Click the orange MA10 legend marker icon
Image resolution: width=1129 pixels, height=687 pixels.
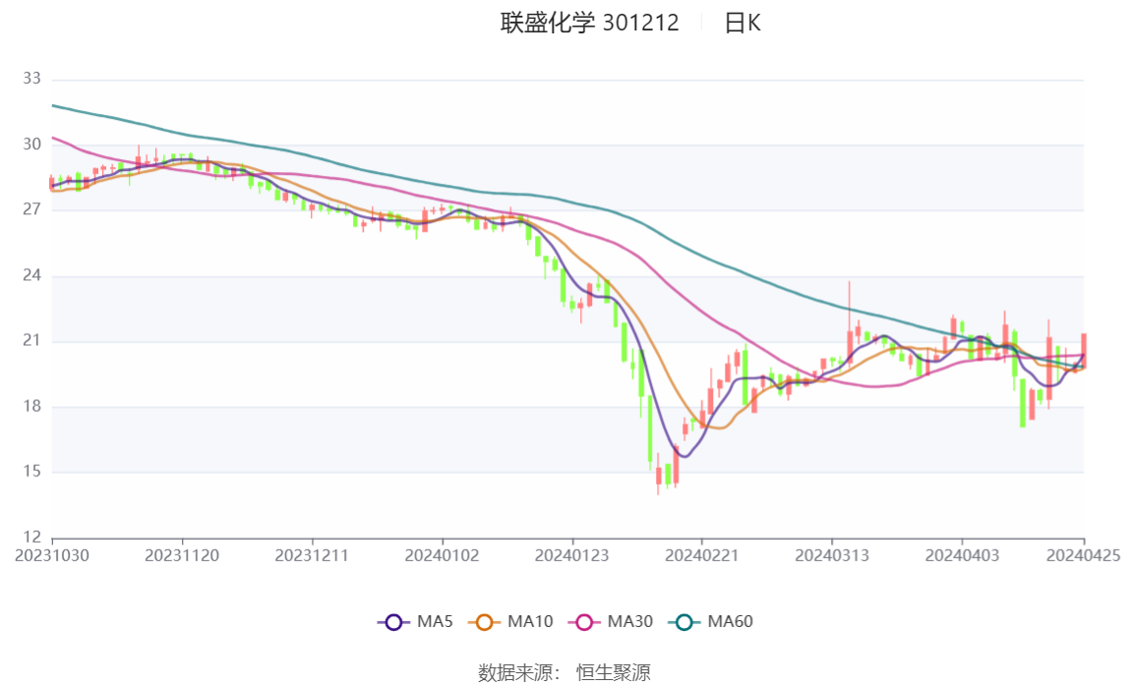point(484,622)
